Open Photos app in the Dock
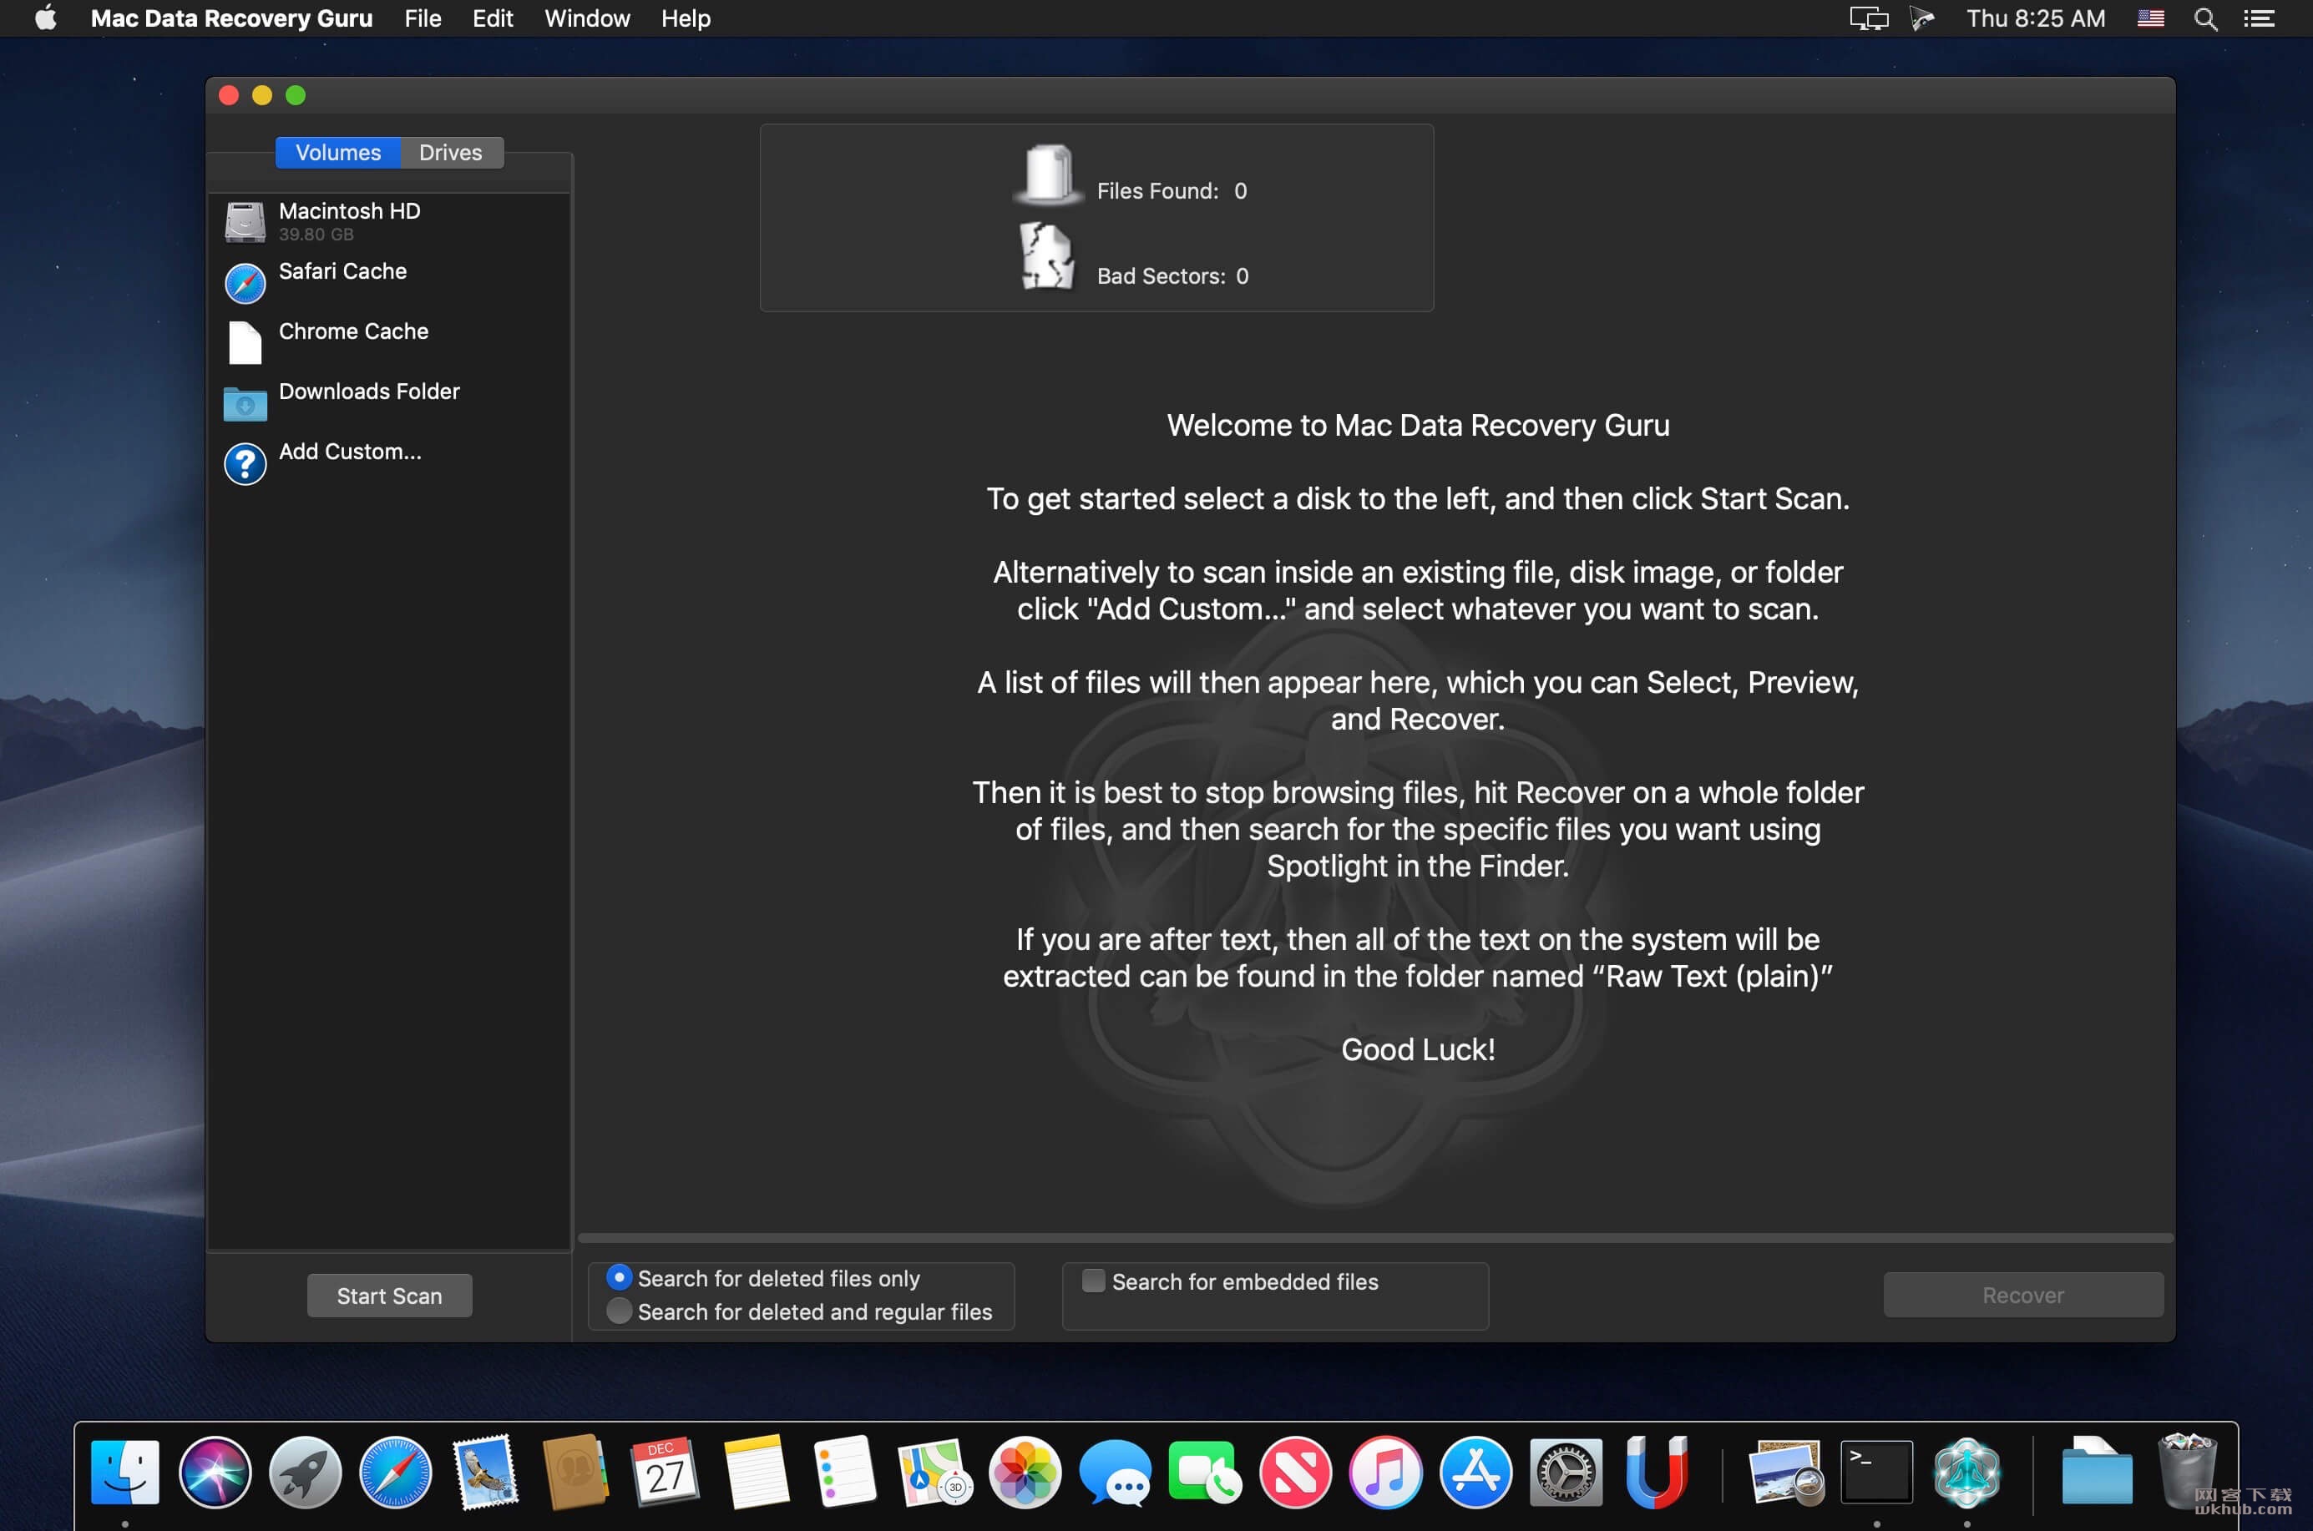 click(1025, 1473)
